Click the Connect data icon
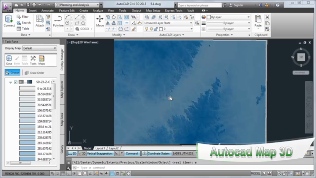Screen dimensions: 316x178 point(9,21)
